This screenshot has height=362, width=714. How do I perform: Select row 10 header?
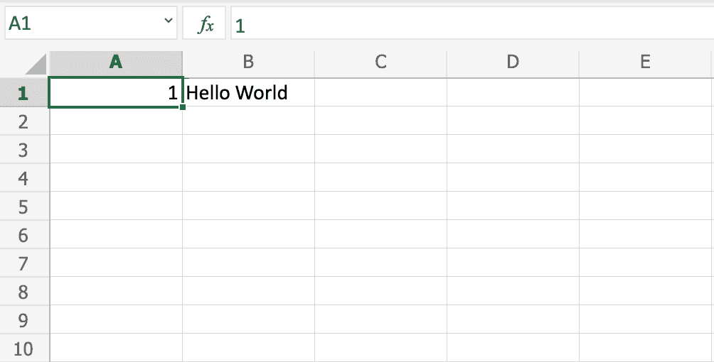[23, 349]
